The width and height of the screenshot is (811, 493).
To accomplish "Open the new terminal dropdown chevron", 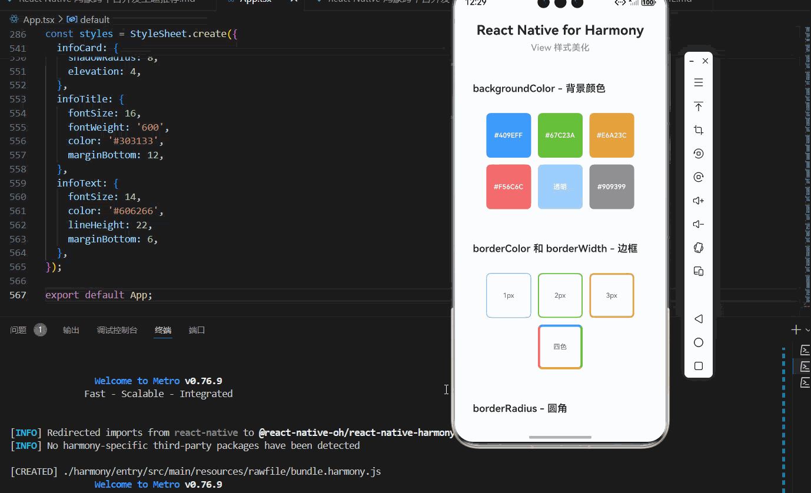I will click(x=807, y=330).
